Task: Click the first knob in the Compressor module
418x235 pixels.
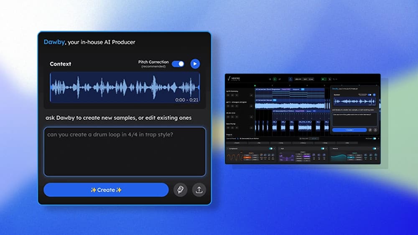Action: pos(262,155)
